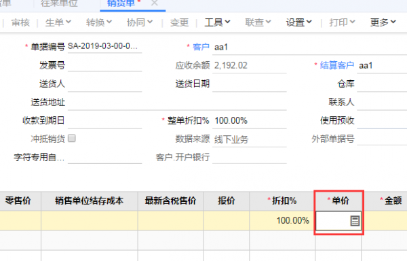The height and width of the screenshot is (261, 407).
Task: Open the 打印 dropdown menu
Action: click(342, 22)
